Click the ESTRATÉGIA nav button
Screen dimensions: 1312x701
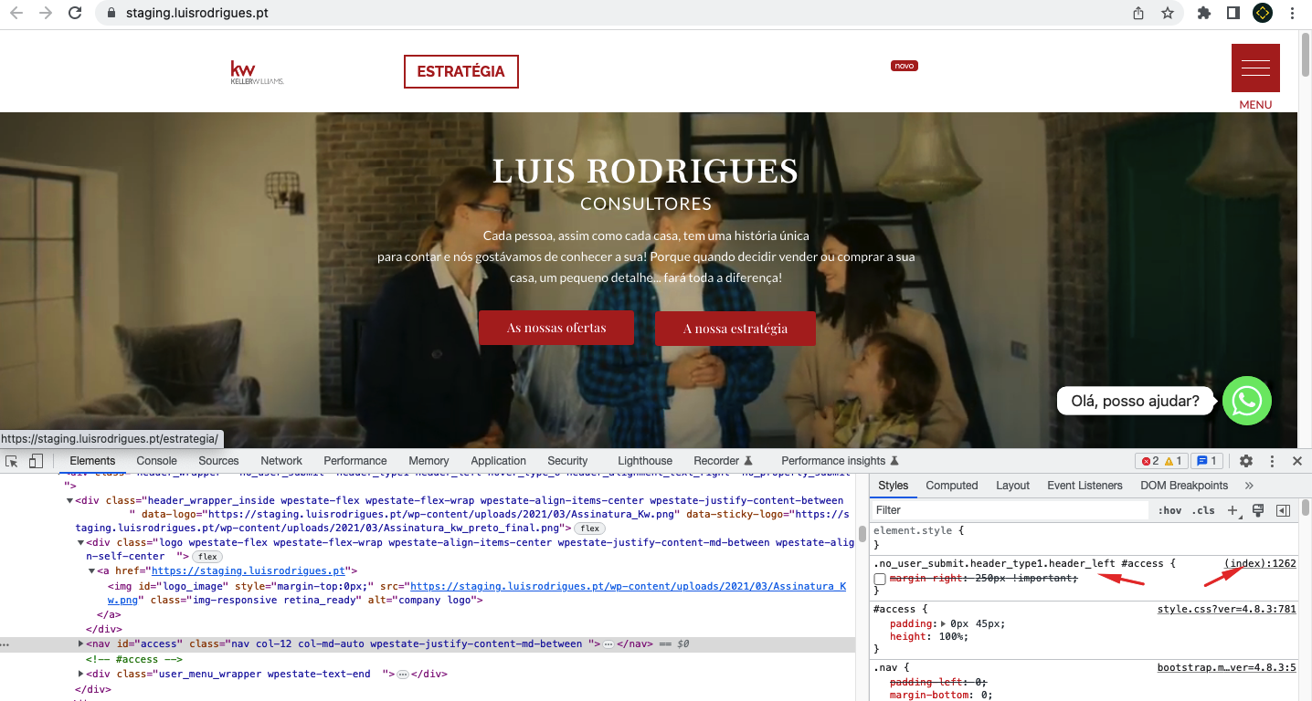pos(461,72)
